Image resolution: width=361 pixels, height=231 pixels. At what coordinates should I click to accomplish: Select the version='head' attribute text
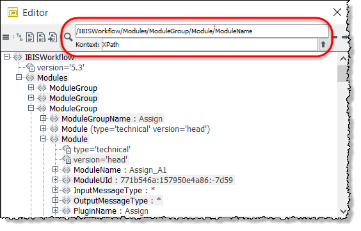(x=100, y=160)
